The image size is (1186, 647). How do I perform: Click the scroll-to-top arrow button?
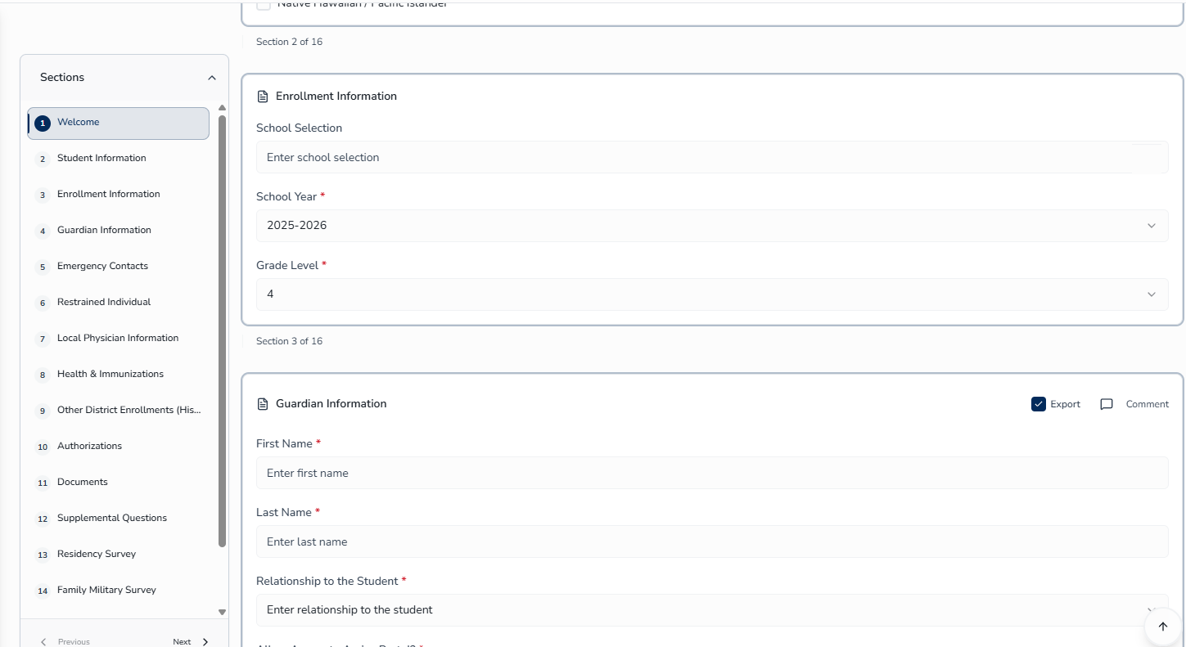tap(1163, 627)
